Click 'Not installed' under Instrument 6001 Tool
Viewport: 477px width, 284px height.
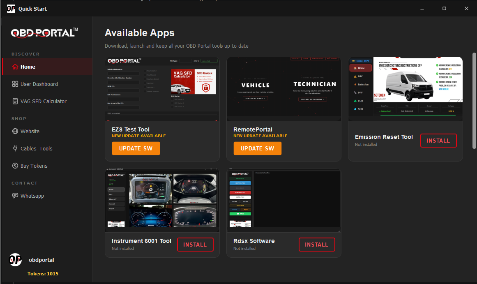[x=122, y=248]
